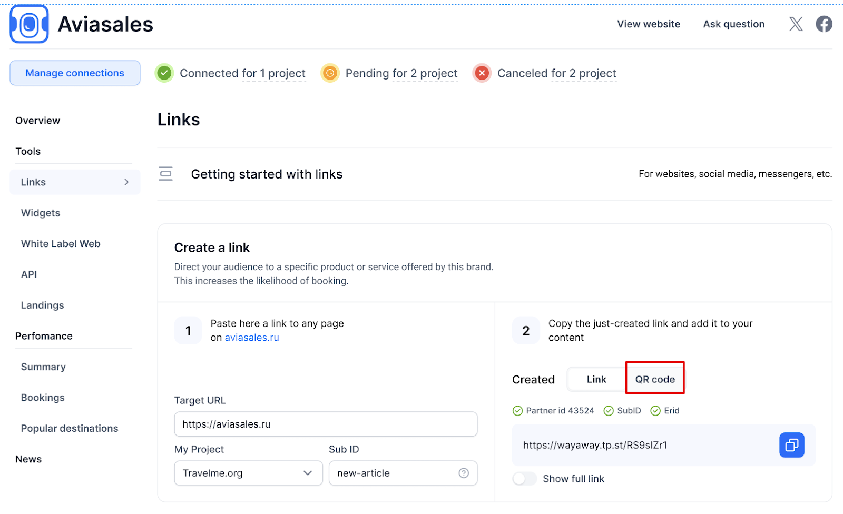Open News in the sidebar
Viewport: 843px width, 514px height.
click(28, 459)
